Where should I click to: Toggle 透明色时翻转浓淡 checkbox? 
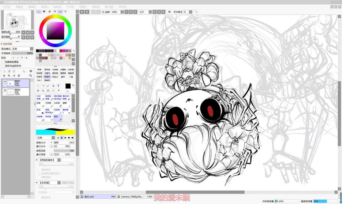click(39, 173)
